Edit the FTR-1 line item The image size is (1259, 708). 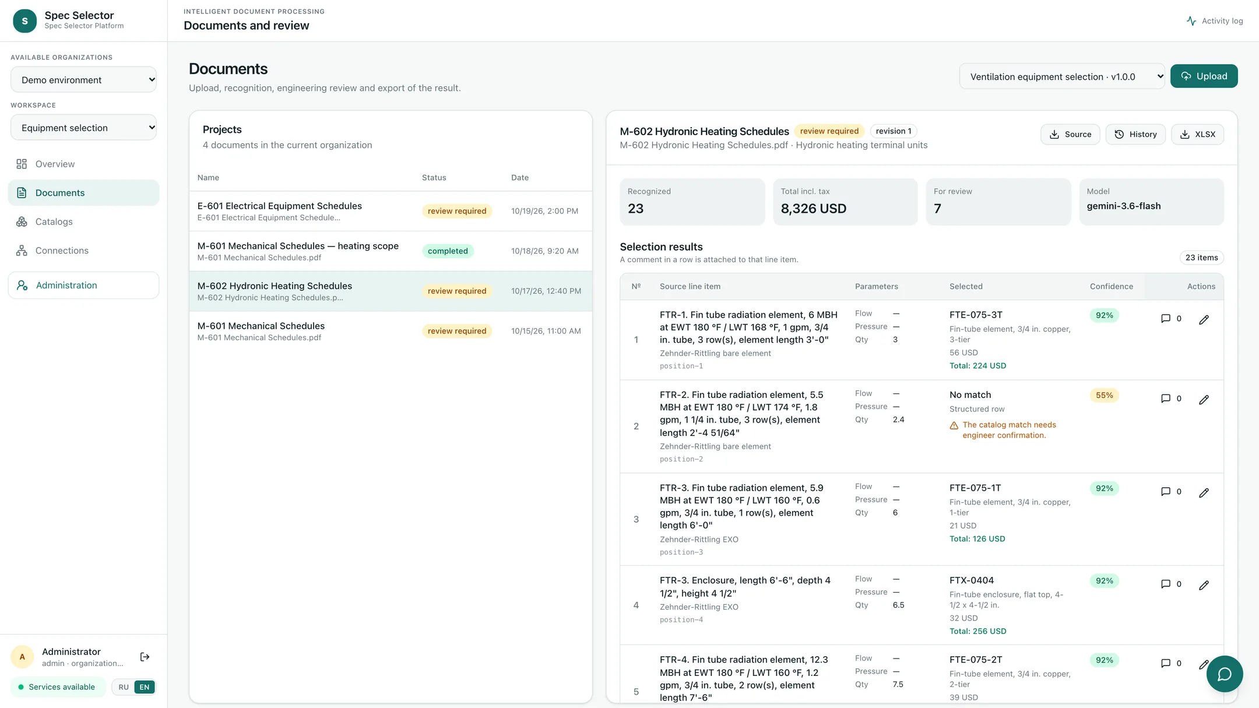click(1204, 319)
